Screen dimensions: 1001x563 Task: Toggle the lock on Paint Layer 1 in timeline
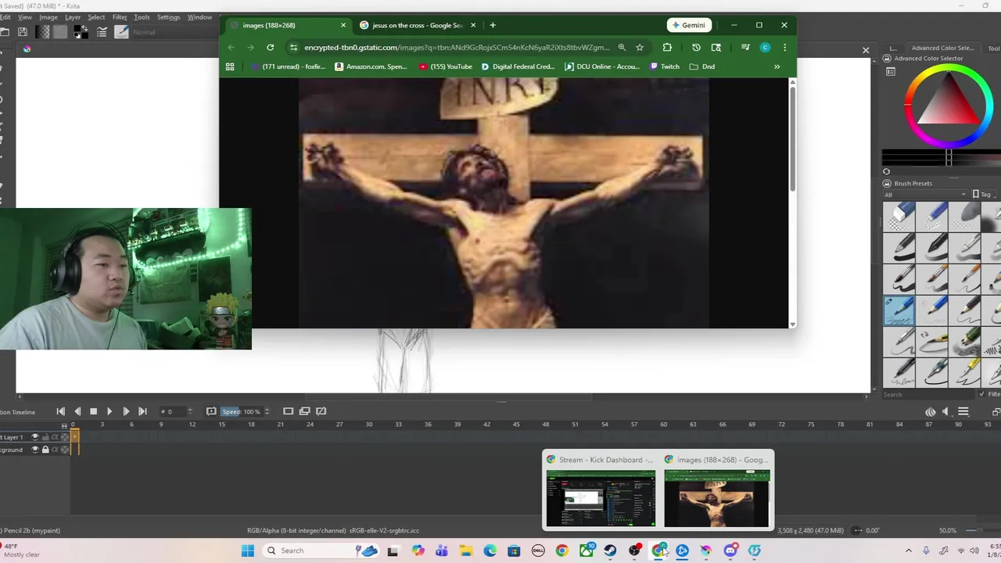(x=45, y=437)
